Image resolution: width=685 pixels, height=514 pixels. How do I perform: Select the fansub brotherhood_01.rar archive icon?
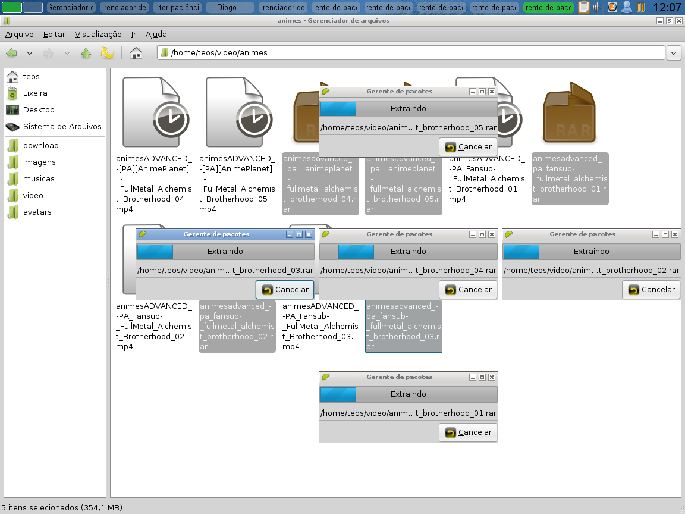(x=570, y=113)
